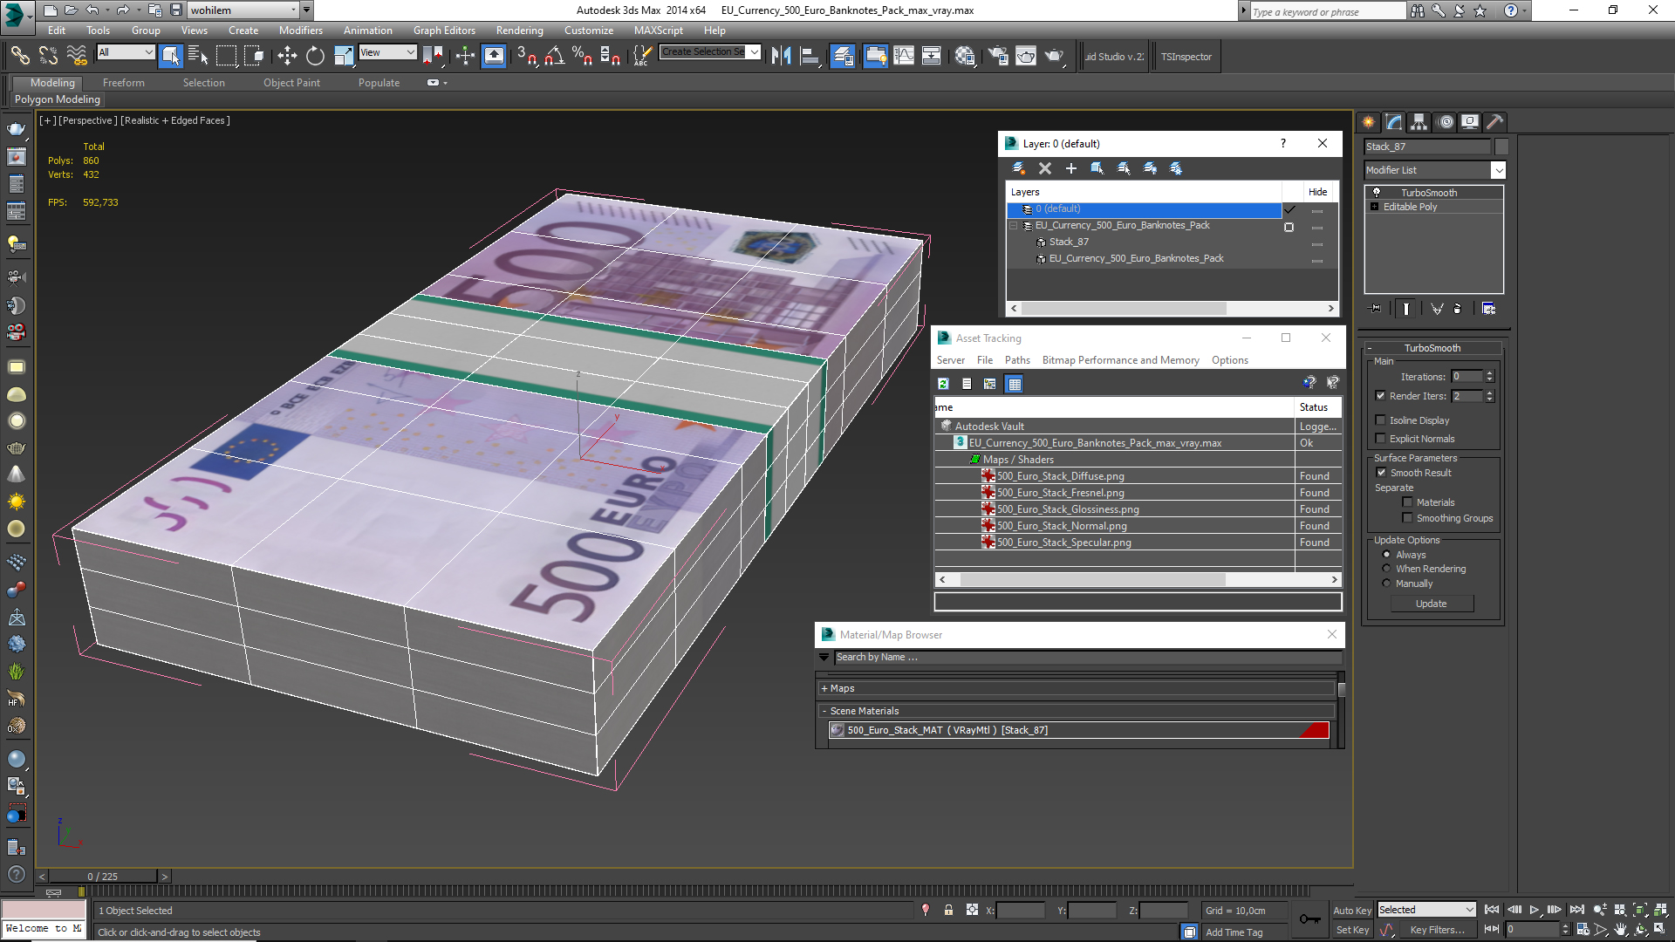
Task: Collapse the TurboSmooth rollout
Action: pyautogui.click(x=1432, y=348)
